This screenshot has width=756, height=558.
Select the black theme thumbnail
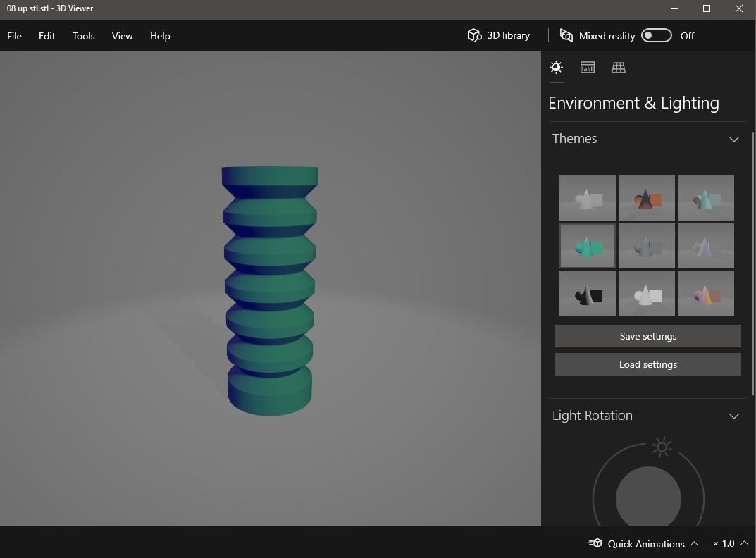click(x=587, y=294)
